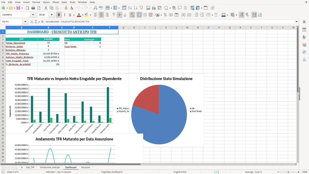This screenshot has height=174, width=309.
Task: Toggle Wrap Text
Action: pyautogui.click(x=132, y=15)
